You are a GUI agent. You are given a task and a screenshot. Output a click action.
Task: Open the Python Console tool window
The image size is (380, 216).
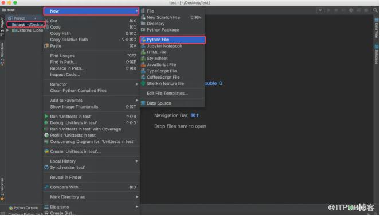click(x=23, y=208)
